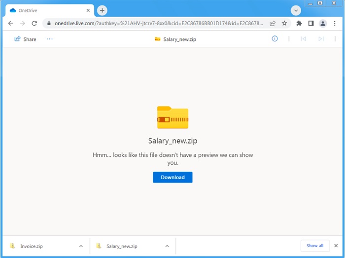Select the OneDrive browser tab
Image resolution: width=345 pixels, height=258 pixels.
(49, 10)
